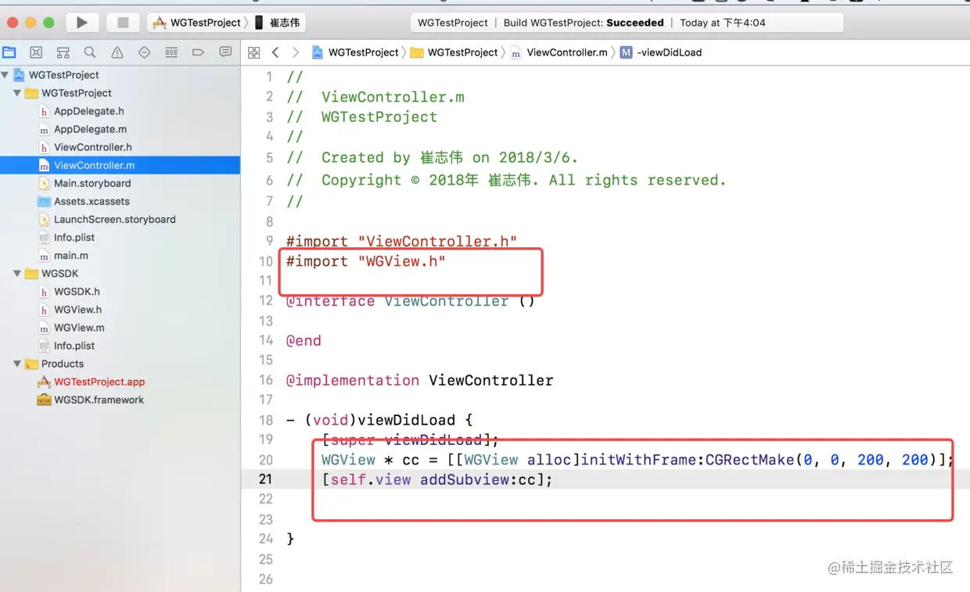The image size is (970, 592).
Task: Open Info.plist under WGTestProject folder
Action: [74, 238]
